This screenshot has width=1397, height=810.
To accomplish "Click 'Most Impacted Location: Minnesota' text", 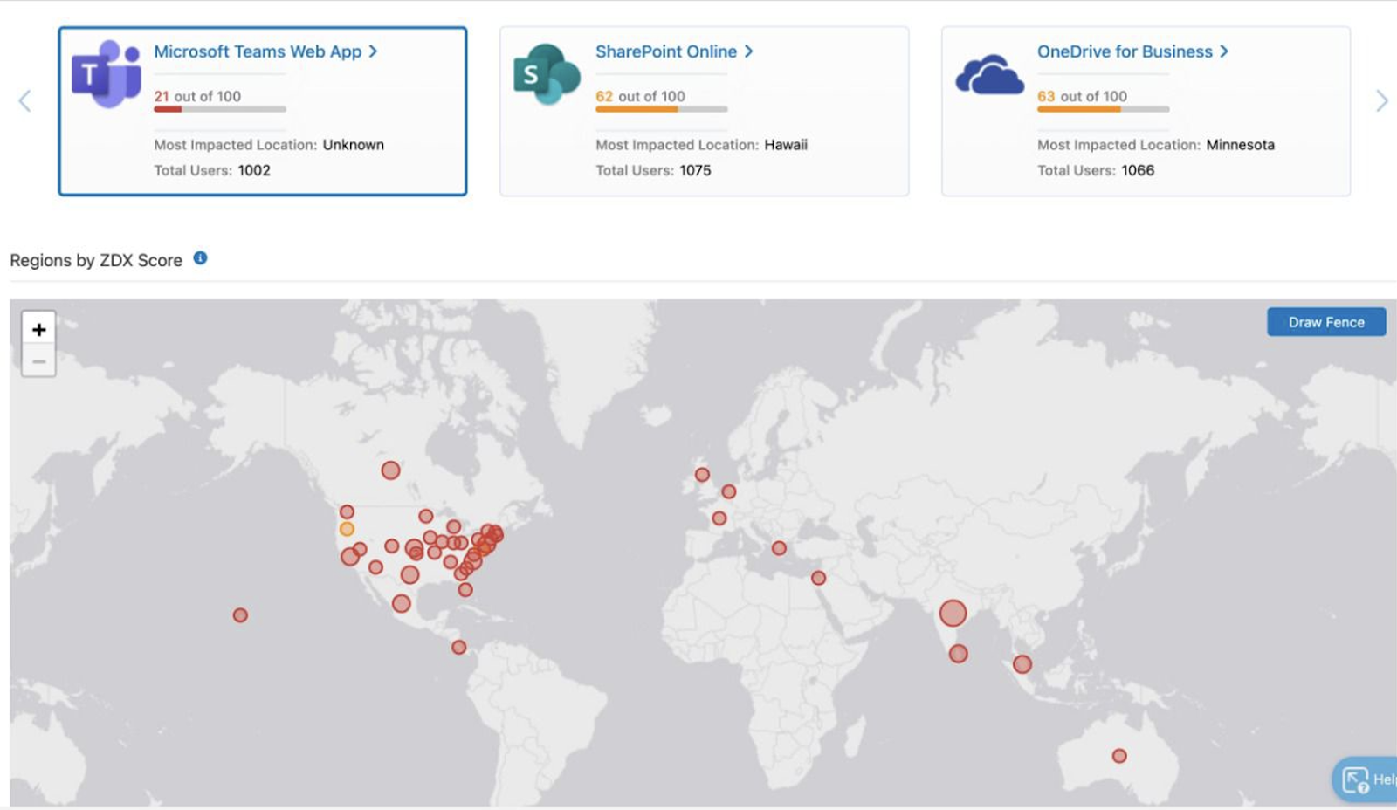I will [x=1155, y=145].
